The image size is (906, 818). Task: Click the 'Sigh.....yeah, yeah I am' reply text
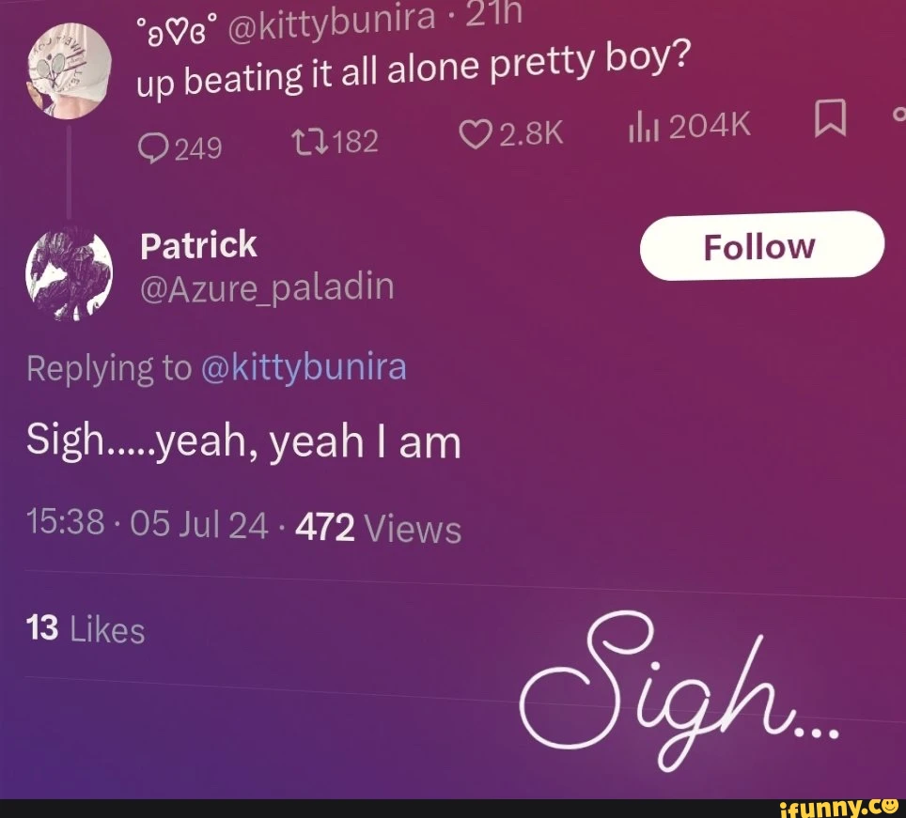(243, 442)
